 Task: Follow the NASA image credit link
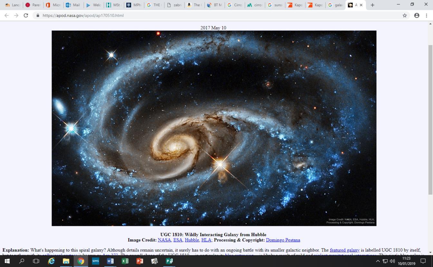click(x=164, y=240)
